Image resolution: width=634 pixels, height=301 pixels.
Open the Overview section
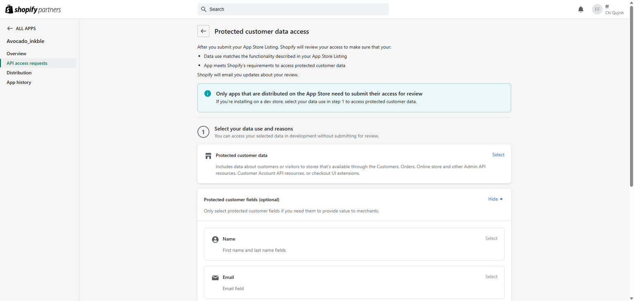(17, 54)
